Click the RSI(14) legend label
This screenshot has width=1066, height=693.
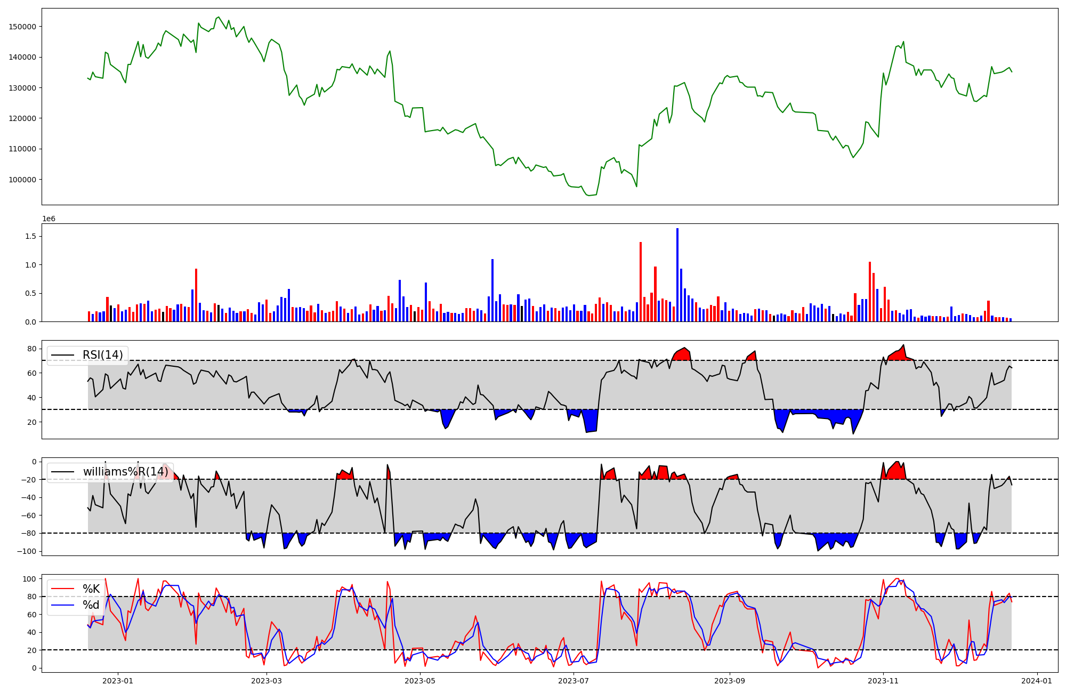(102, 355)
